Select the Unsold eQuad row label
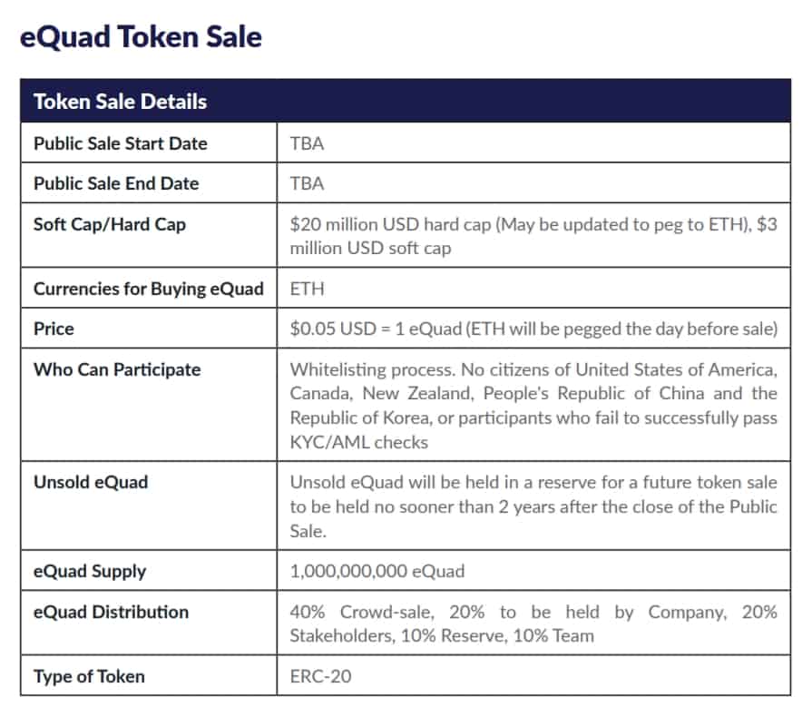This screenshot has height=717, width=812. click(90, 482)
